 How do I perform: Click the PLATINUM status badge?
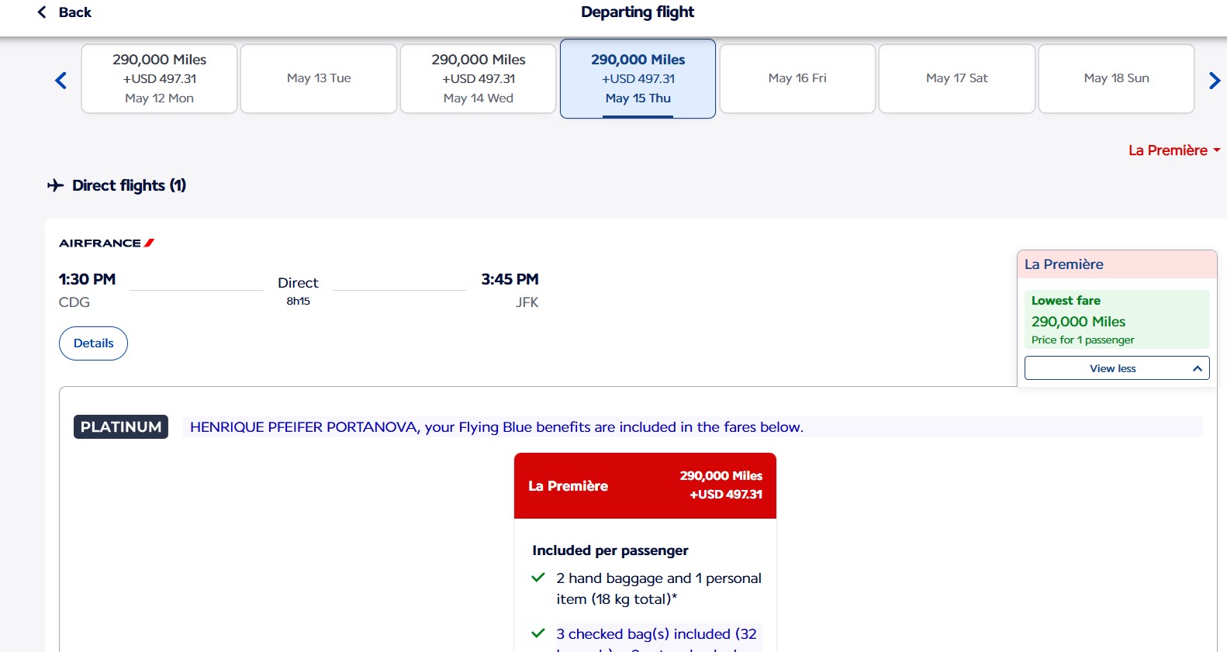pos(121,427)
